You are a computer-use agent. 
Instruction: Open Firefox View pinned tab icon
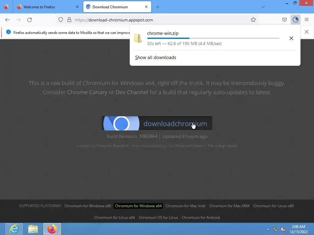pyautogui.click(x=6, y=7)
